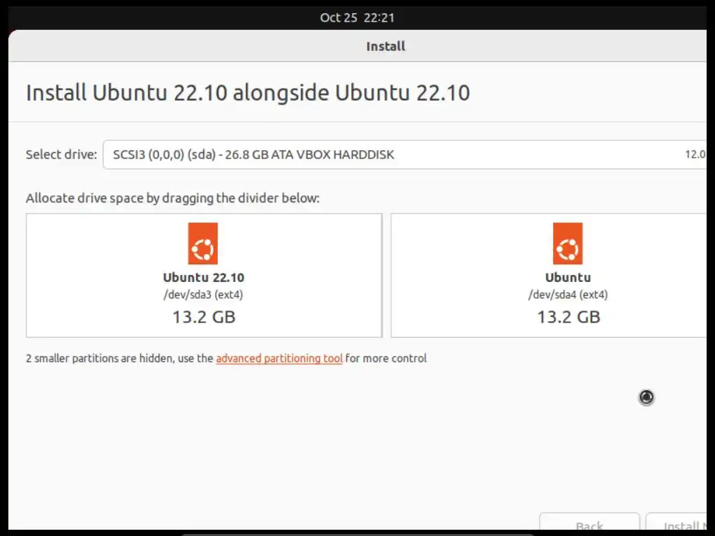Click the Ubuntu 22.10 logo on /dev/sda3
This screenshot has height=536, width=715.
tap(203, 244)
